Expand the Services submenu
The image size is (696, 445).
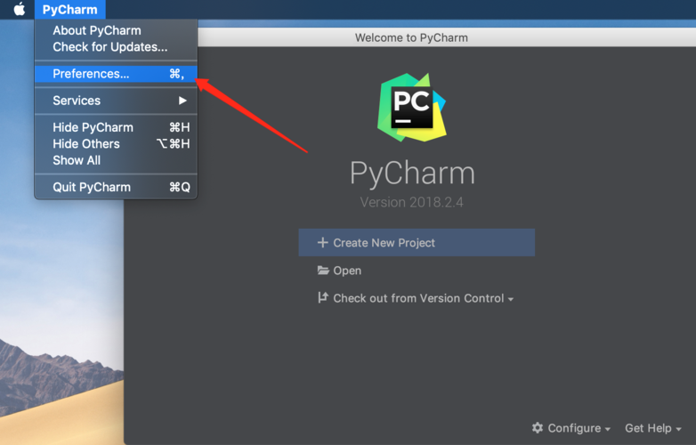pyautogui.click(x=117, y=101)
